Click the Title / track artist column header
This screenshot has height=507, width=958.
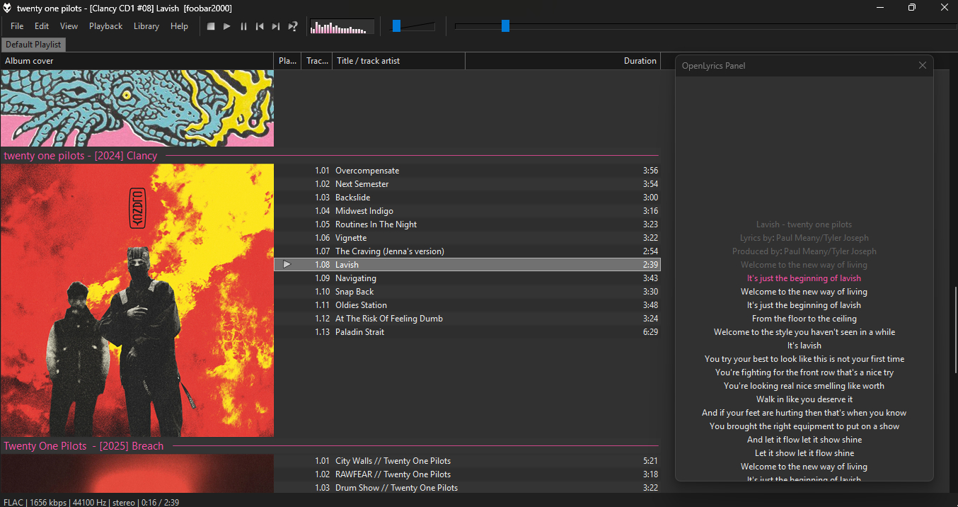[x=368, y=61]
